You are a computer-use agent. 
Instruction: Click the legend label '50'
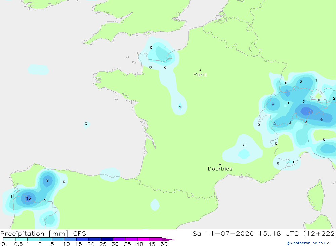click(164, 244)
